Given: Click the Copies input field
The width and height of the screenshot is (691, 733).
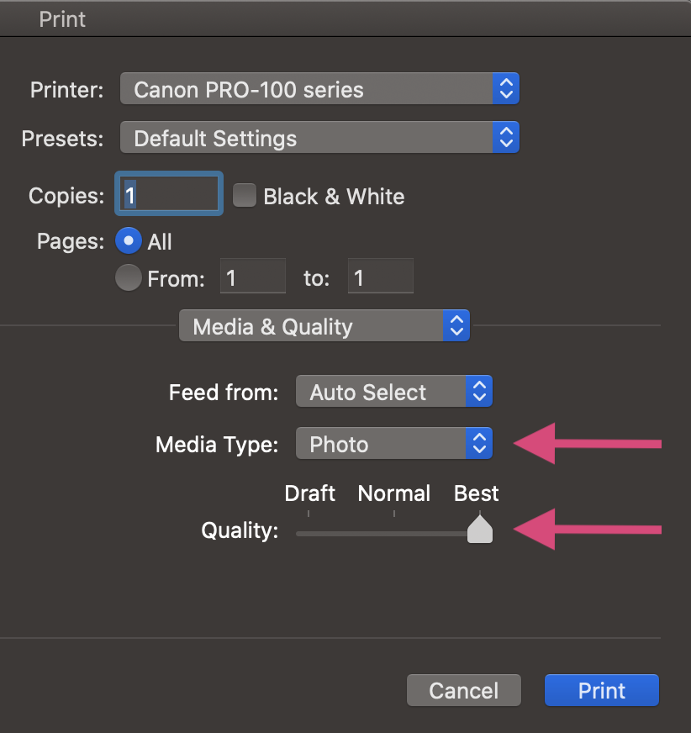Looking at the screenshot, I should click(x=169, y=193).
